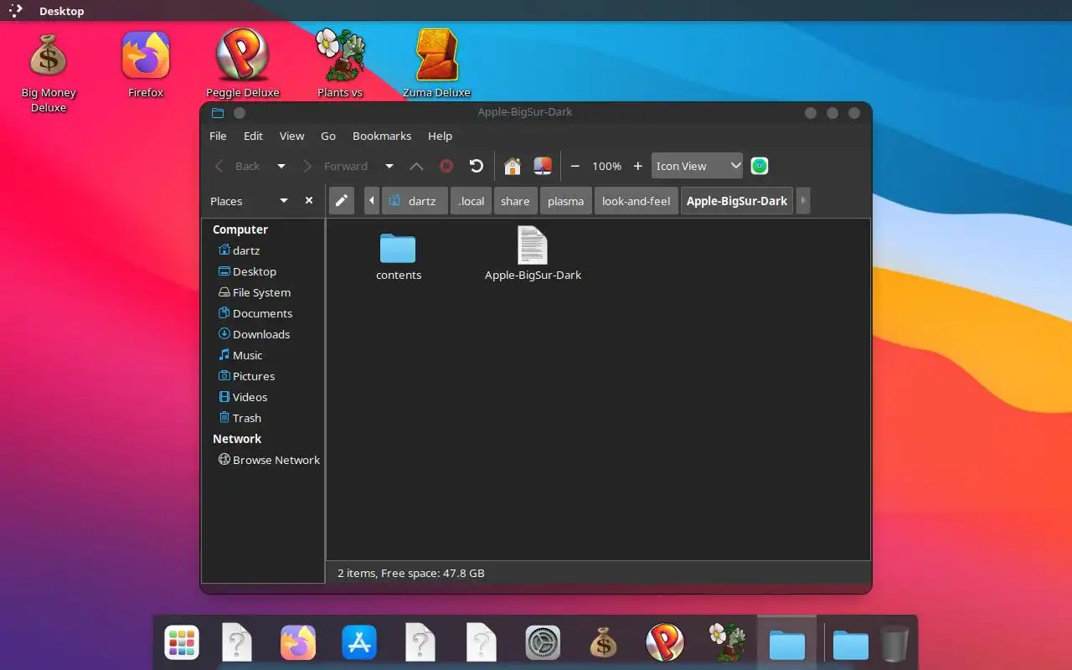This screenshot has width=1072, height=670.
Task: Open Documents in the sidebar
Action: pyautogui.click(x=263, y=313)
